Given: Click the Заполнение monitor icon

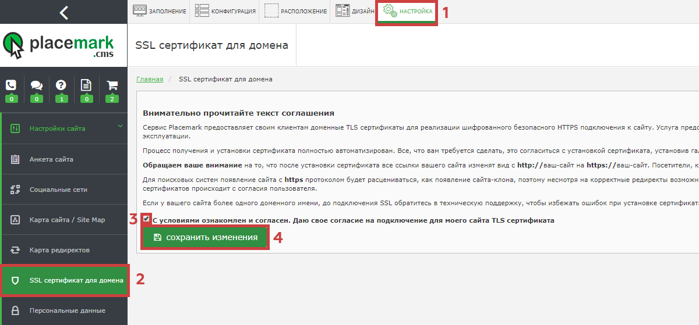Looking at the screenshot, I should 140,11.
